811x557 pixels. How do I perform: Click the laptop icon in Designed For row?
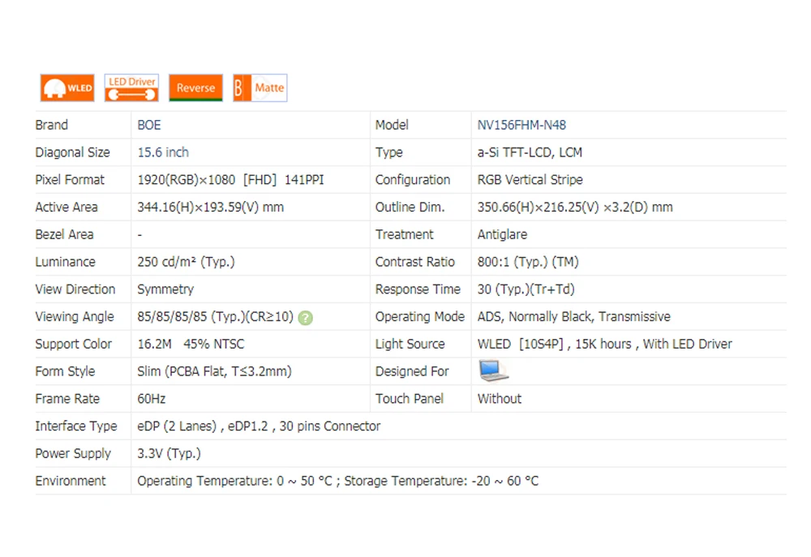[493, 371]
